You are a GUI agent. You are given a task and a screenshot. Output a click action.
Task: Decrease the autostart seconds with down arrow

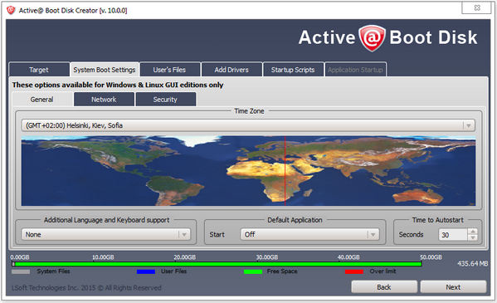coord(473,237)
